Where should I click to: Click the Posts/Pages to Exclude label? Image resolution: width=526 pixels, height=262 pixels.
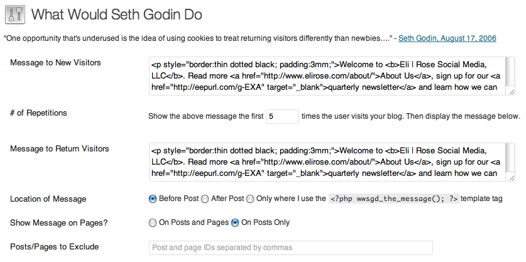55,246
